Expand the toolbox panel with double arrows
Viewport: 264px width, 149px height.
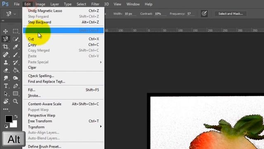3,21
